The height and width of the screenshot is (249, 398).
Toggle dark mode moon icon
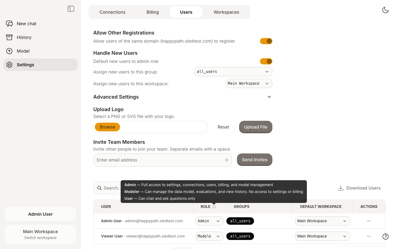click(x=385, y=10)
